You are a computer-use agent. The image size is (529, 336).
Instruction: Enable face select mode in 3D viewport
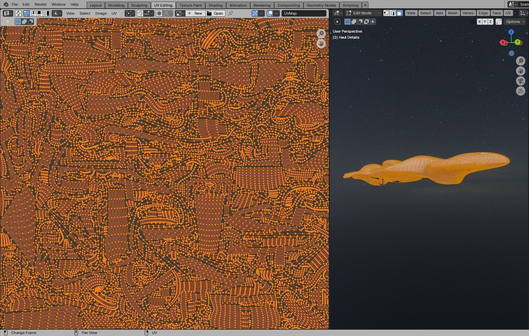pyautogui.click(x=399, y=13)
